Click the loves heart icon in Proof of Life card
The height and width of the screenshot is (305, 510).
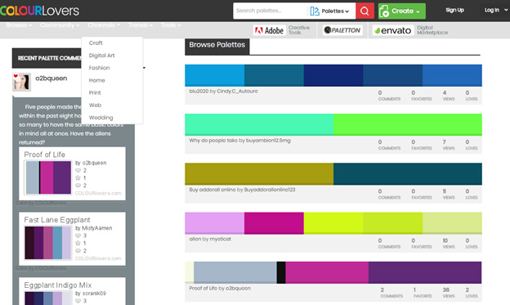[78, 170]
